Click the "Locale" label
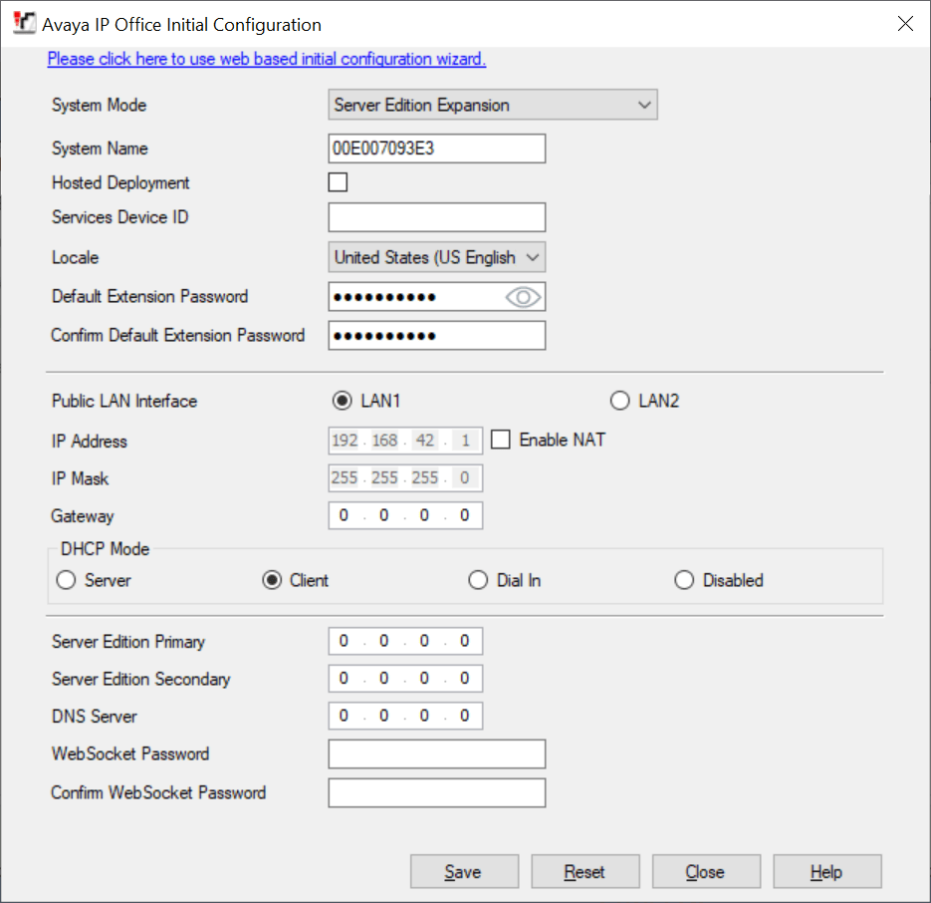931x903 pixels. [x=76, y=257]
